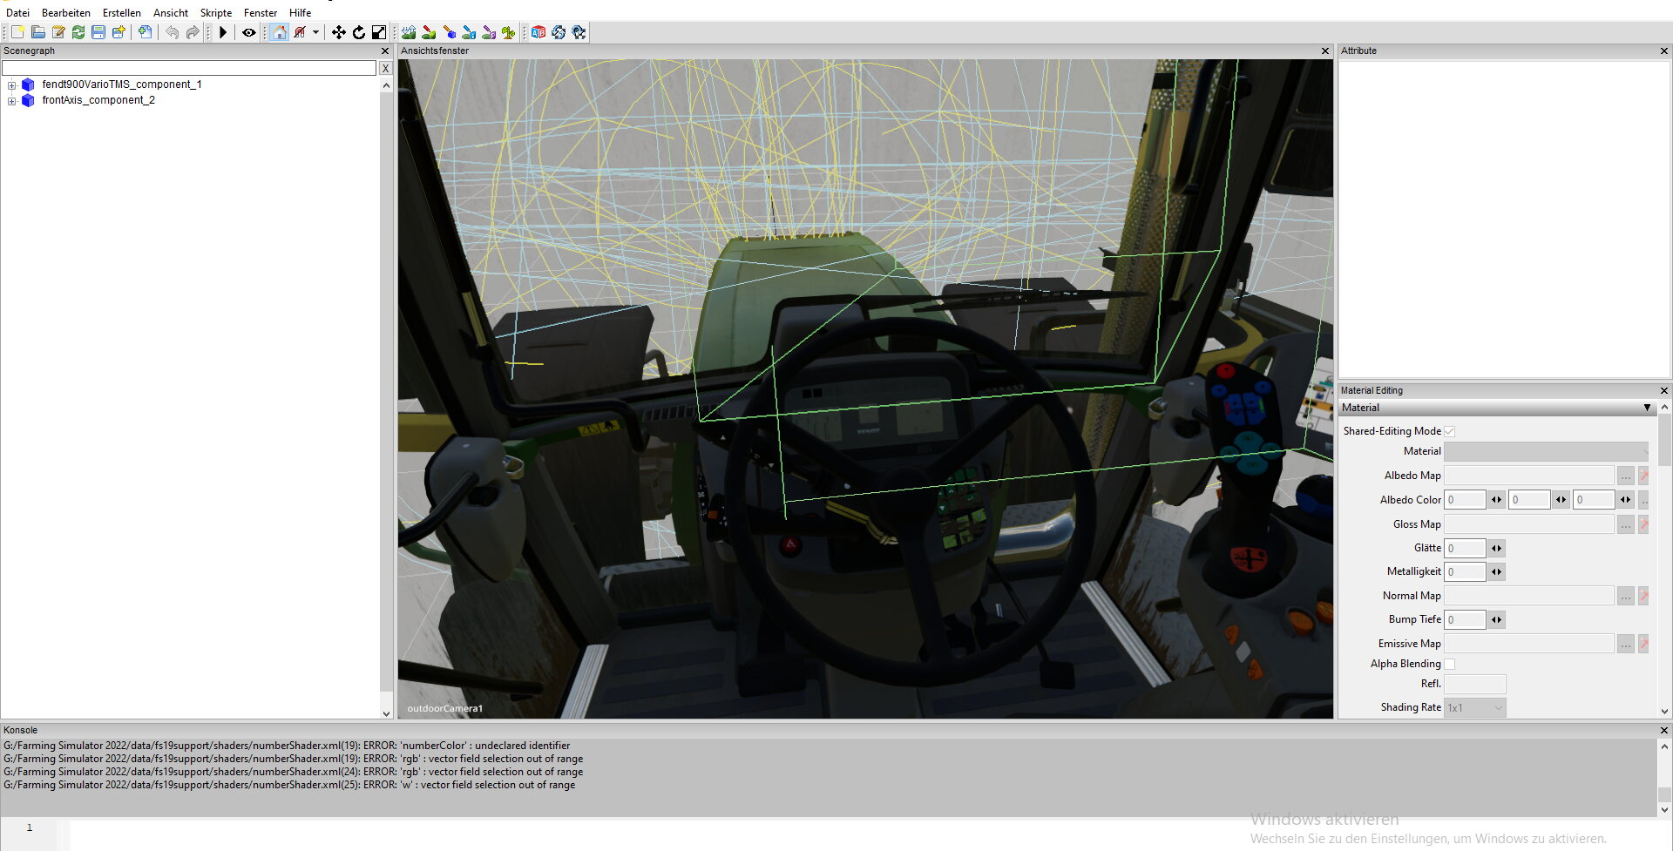Click the Open folder icon
Image resolution: width=1673 pixels, height=851 pixels.
tap(38, 32)
